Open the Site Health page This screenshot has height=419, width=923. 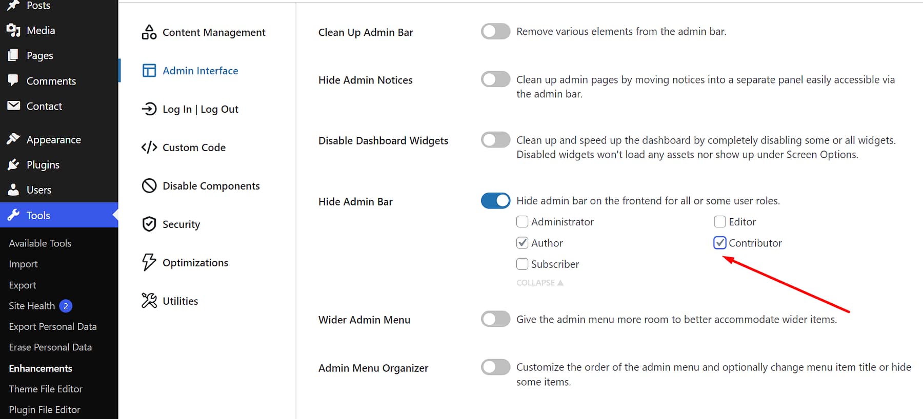coord(31,306)
